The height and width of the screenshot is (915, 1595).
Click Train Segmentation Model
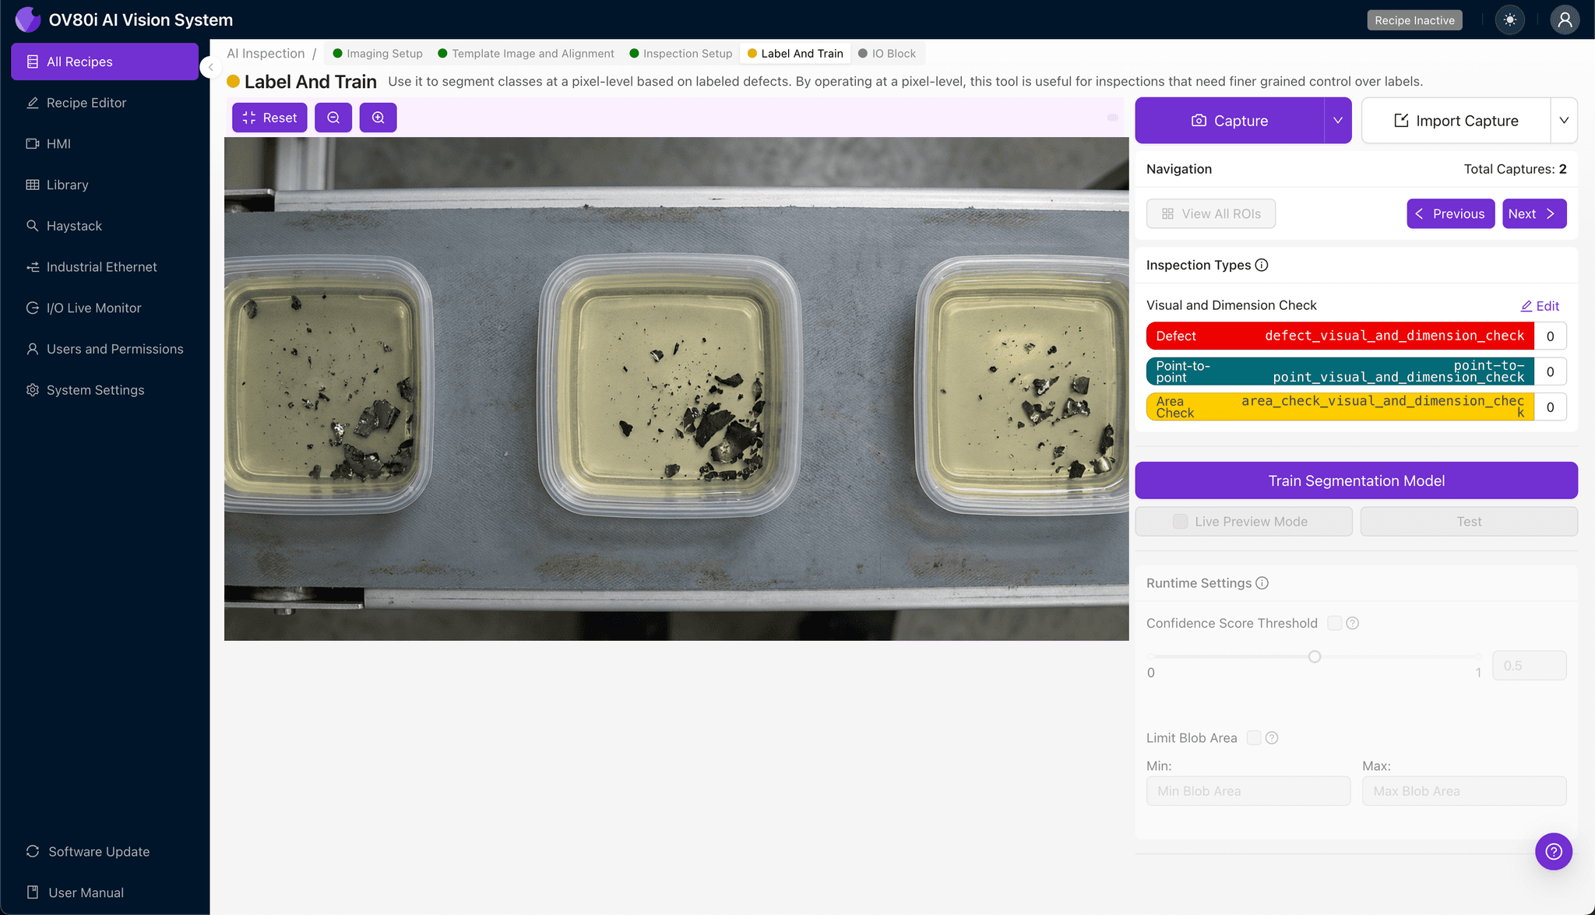pyautogui.click(x=1356, y=480)
